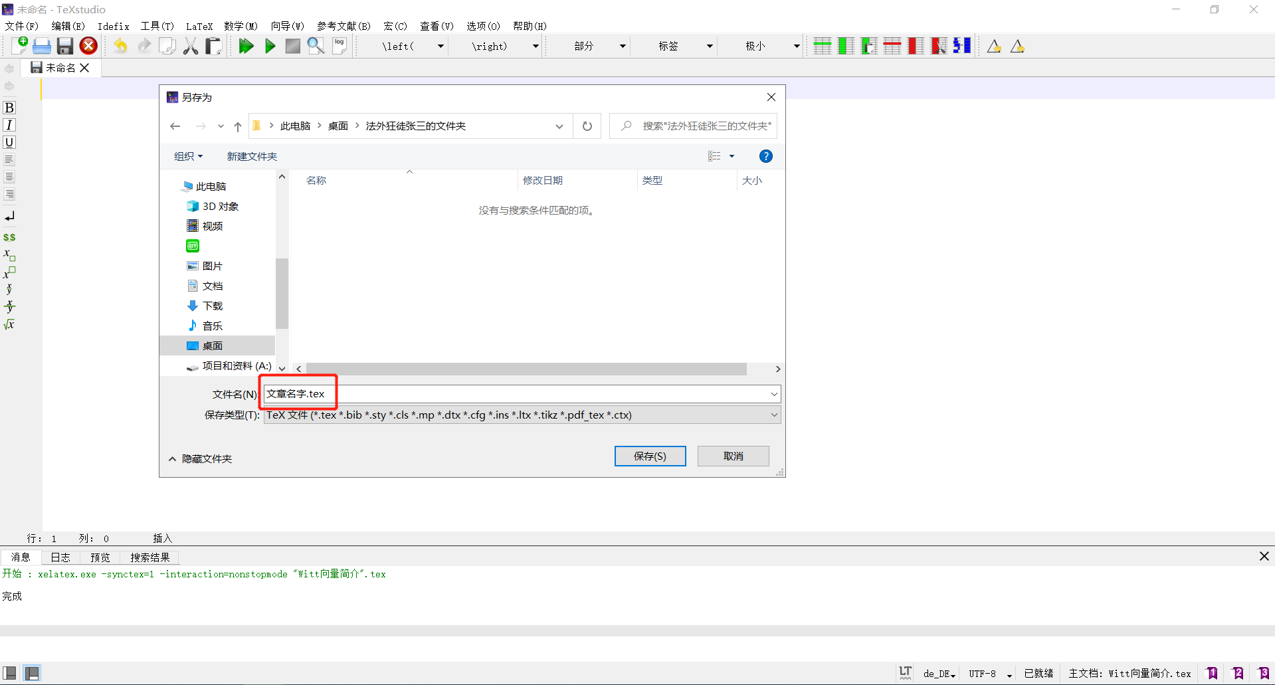1275x685 pixels.
Task: Click the single green arrow compile icon
Action: click(x=270, y=46)
